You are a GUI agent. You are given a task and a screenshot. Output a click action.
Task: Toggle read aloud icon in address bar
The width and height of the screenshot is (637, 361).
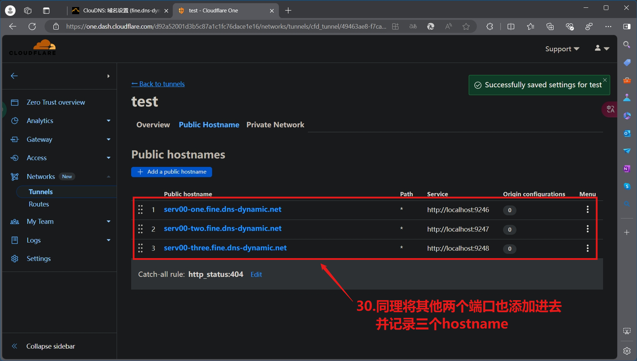pyautogui.click(x=448, y=27)
